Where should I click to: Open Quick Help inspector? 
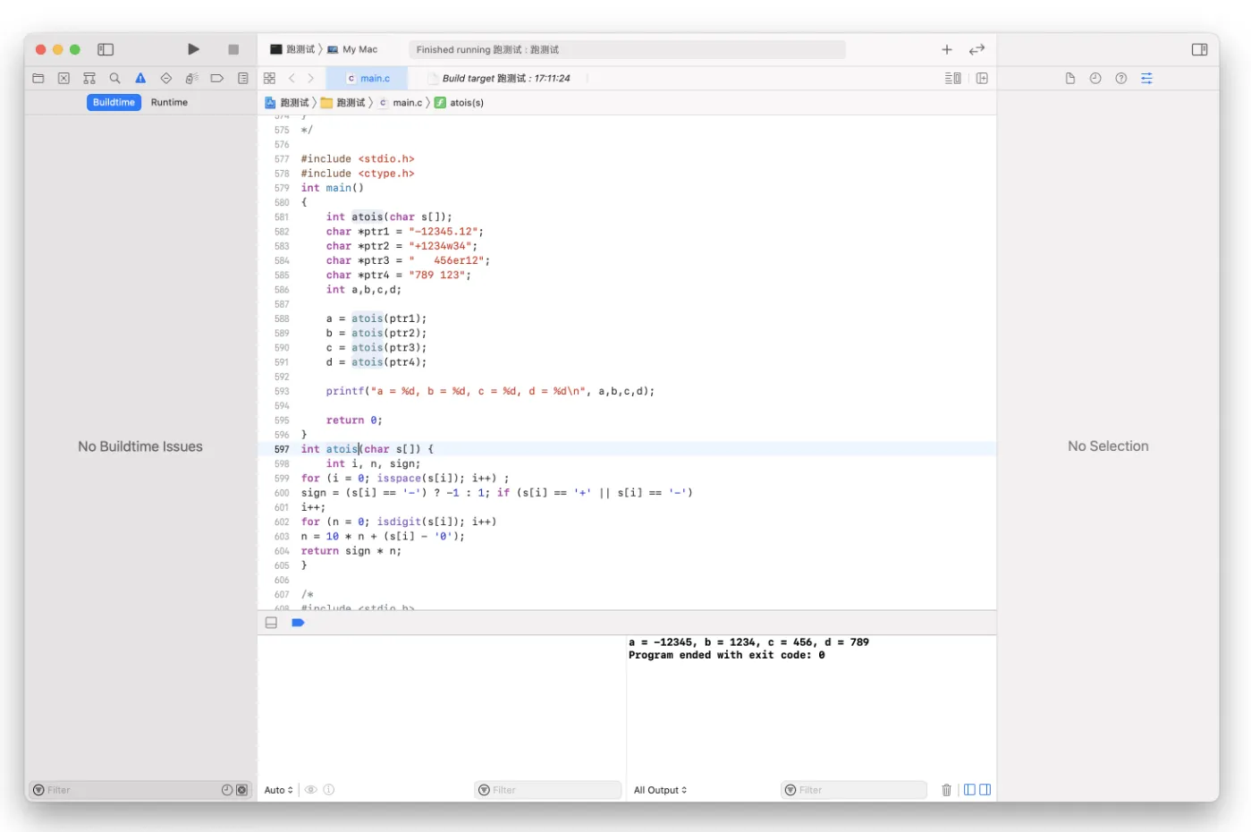(x=1121, y=78)
